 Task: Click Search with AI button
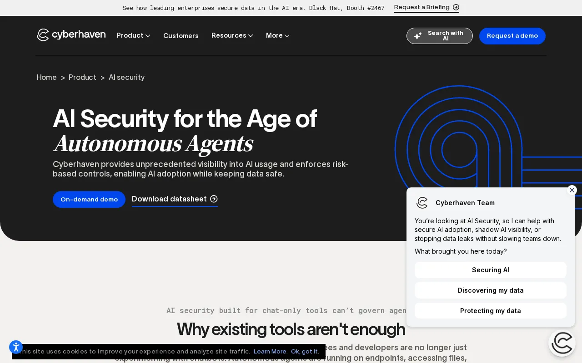click(x=440, y=36)
